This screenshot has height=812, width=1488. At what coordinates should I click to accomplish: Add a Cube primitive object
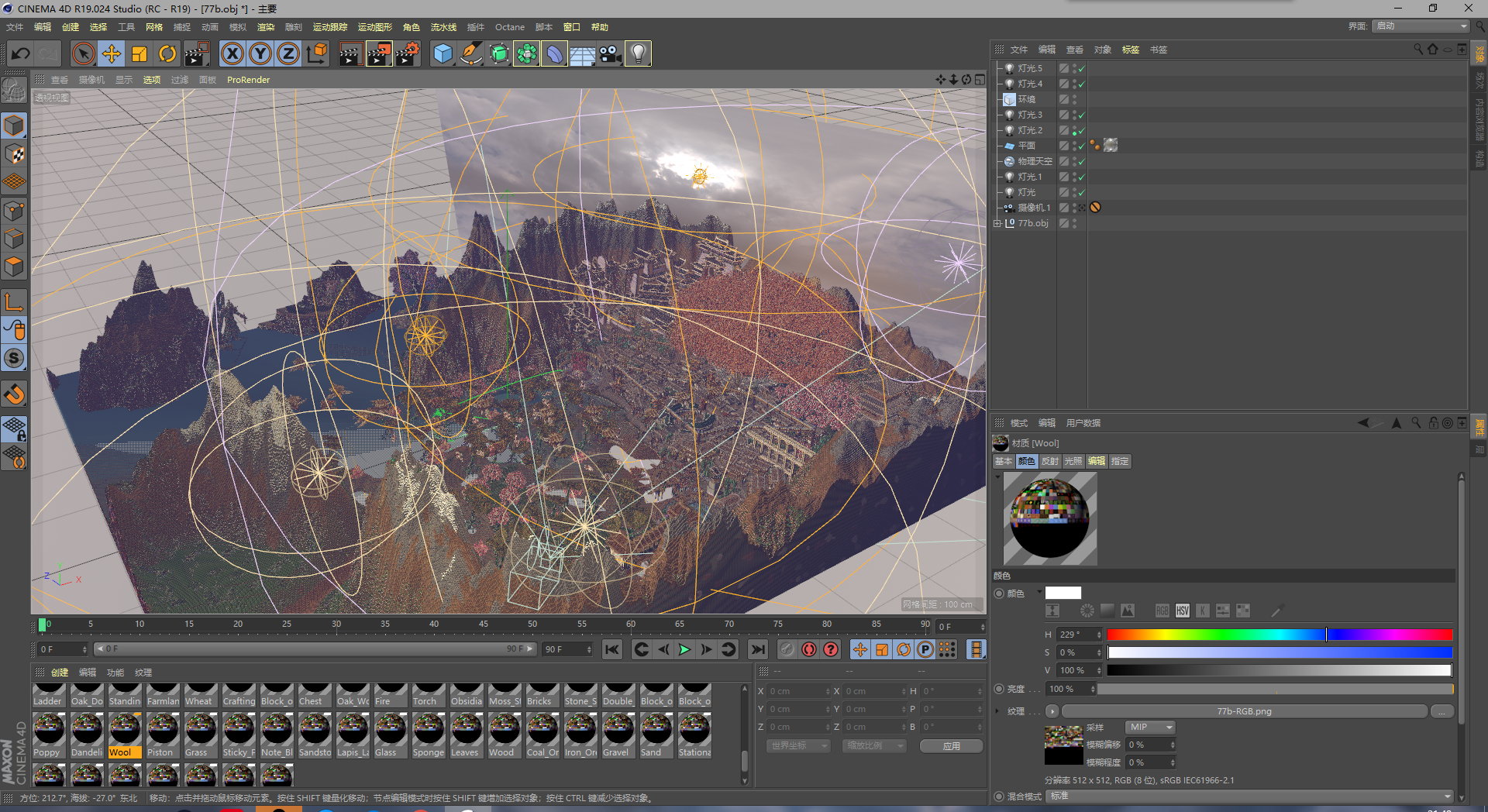443,53
